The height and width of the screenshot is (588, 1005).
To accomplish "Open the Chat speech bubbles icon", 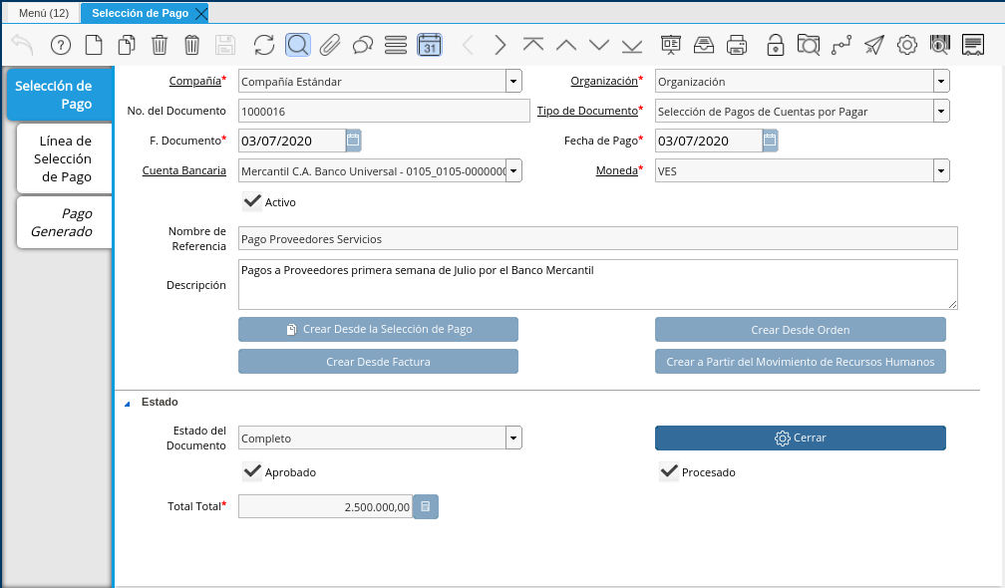I will 363,45.
